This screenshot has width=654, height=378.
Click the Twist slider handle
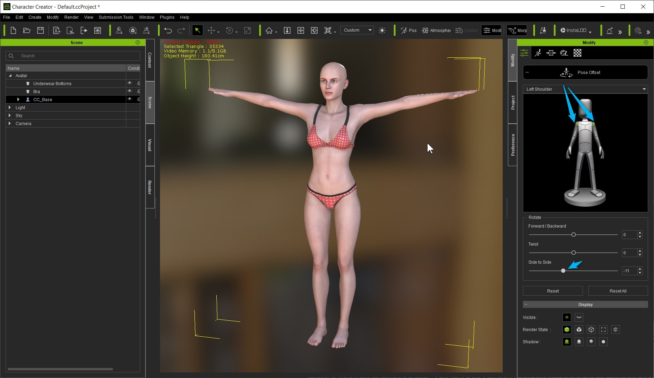pyautogui.click(x=573, y=253)
